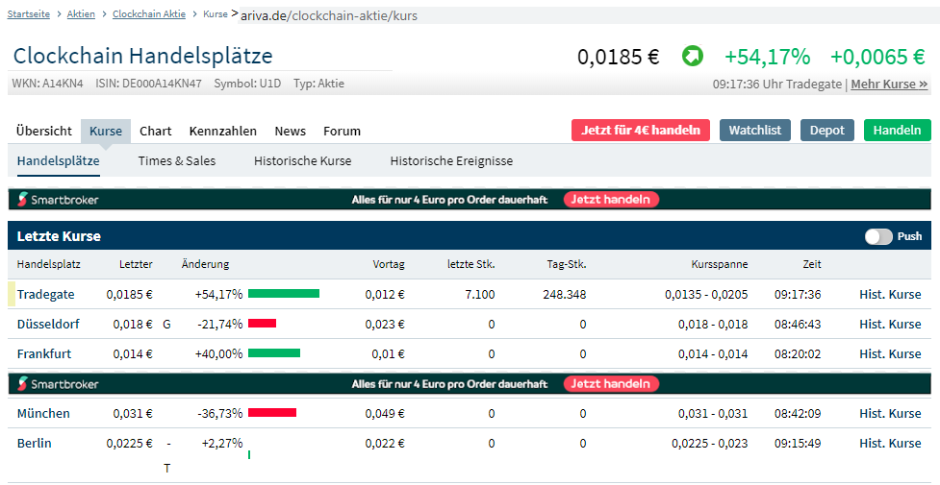This screenshot has height=485, width=940.
Task: Open the Historische Kurse sub-tab
Action: [303, 161]
